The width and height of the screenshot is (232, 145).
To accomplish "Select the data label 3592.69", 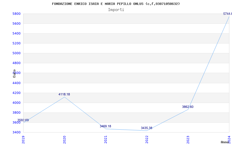I will (x=23, y=120).
